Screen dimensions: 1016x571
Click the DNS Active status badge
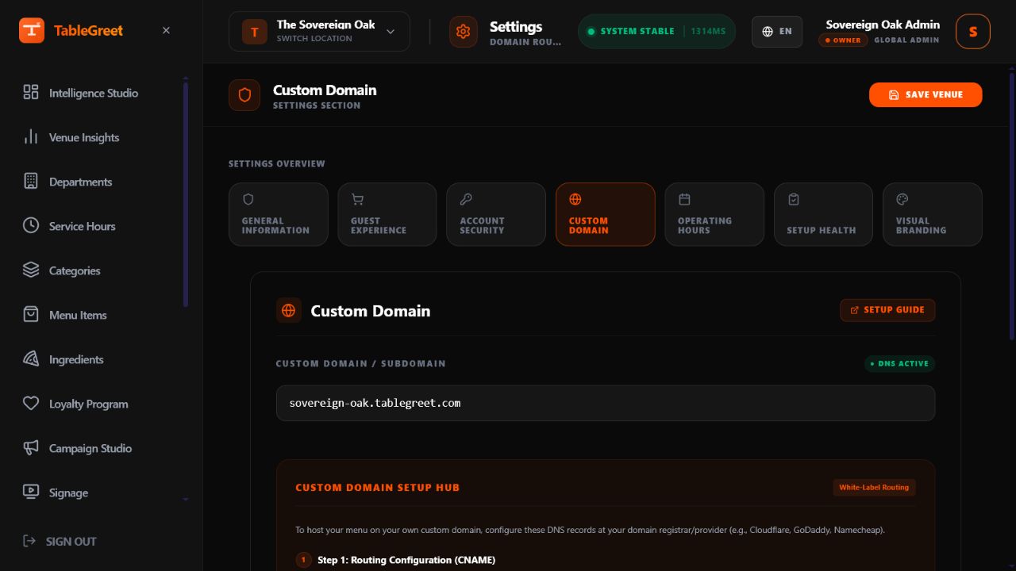point(900,364)
